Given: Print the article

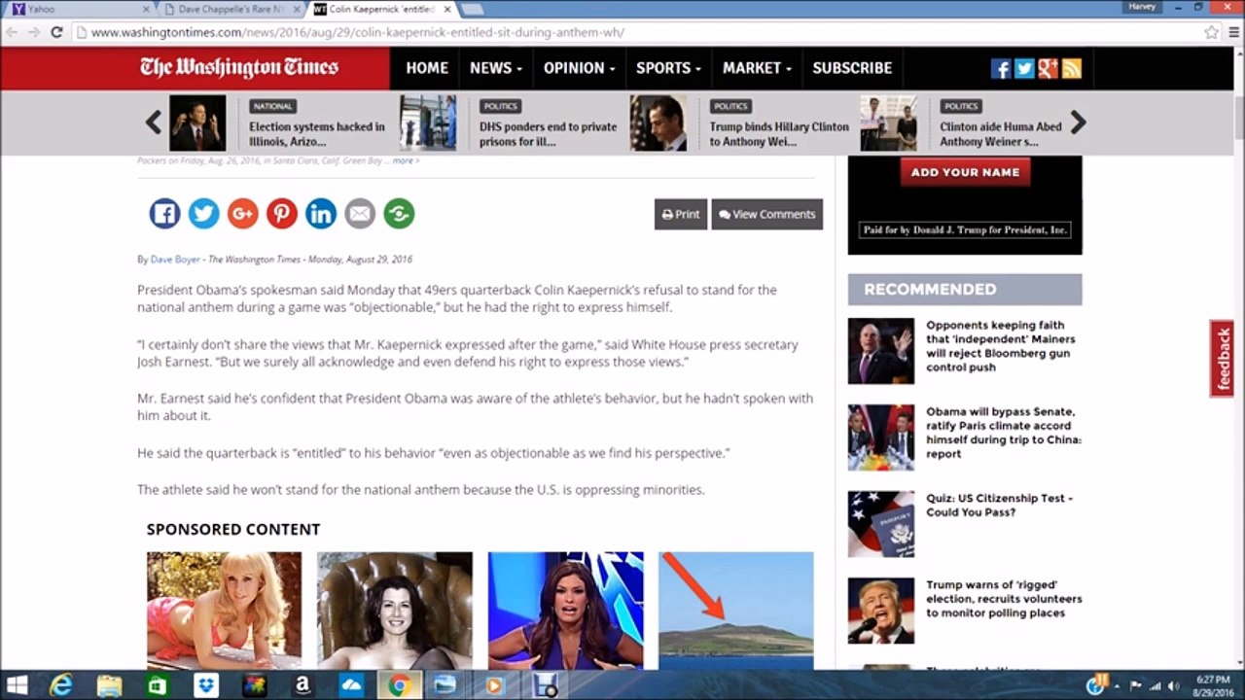Looking at the screenshot, I should coord(681,214).
